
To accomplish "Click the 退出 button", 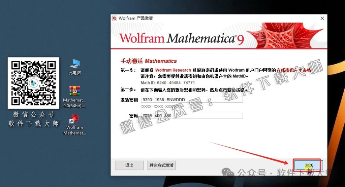I will [129, 165].
